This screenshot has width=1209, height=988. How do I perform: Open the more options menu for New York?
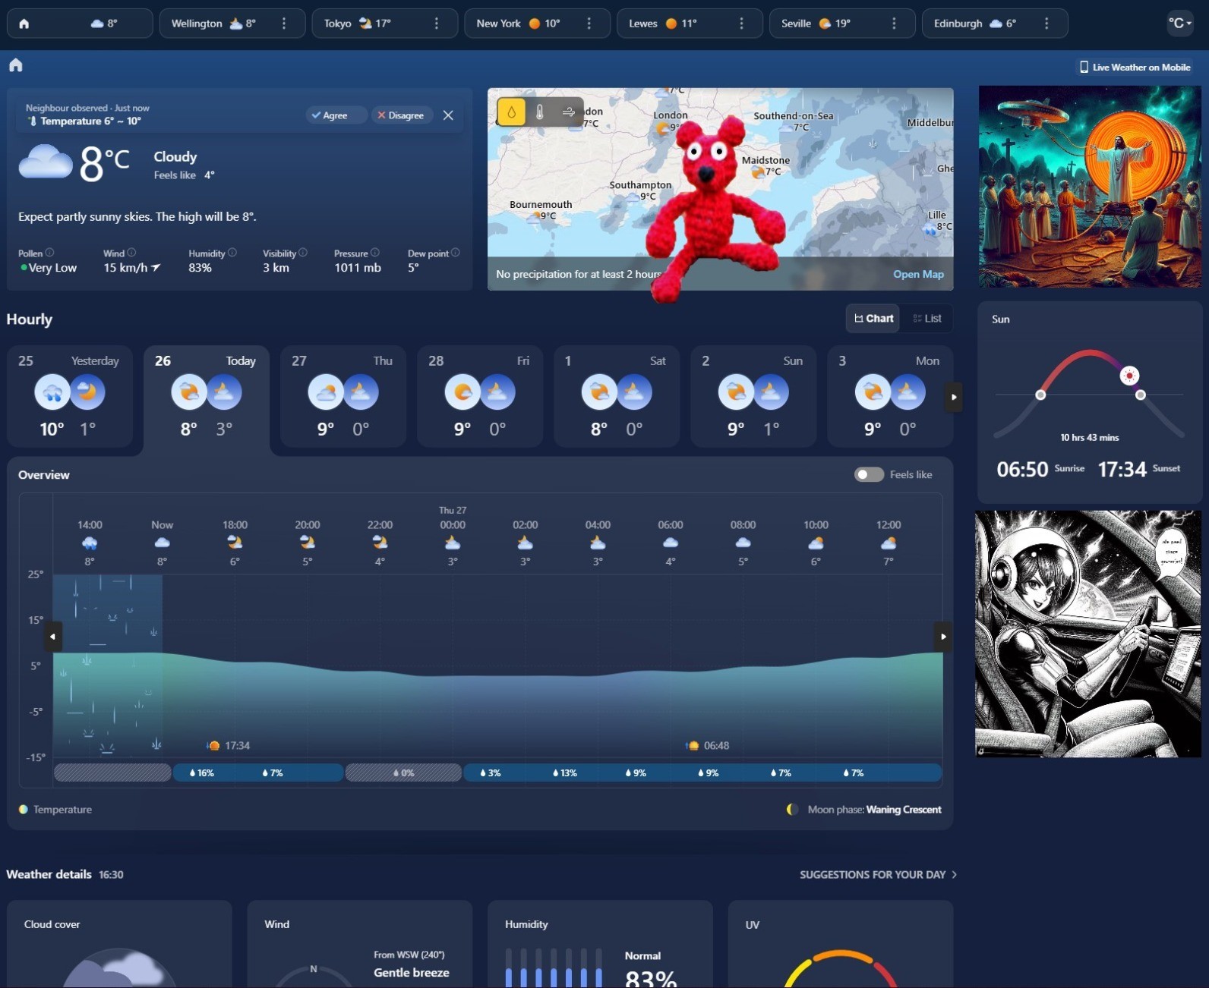pyautogui.click(x=589, y=24)
